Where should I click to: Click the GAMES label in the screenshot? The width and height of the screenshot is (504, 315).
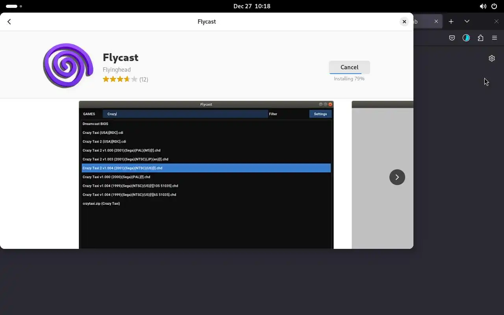click(x=89, y=114)
